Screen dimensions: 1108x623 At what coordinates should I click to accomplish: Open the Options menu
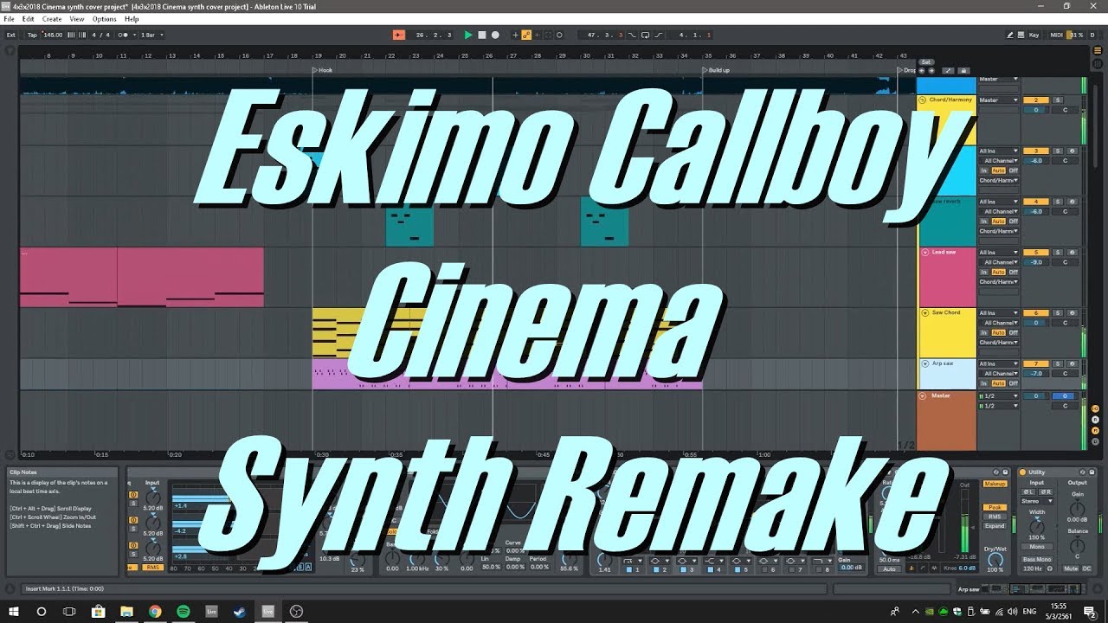pos(104,19)
